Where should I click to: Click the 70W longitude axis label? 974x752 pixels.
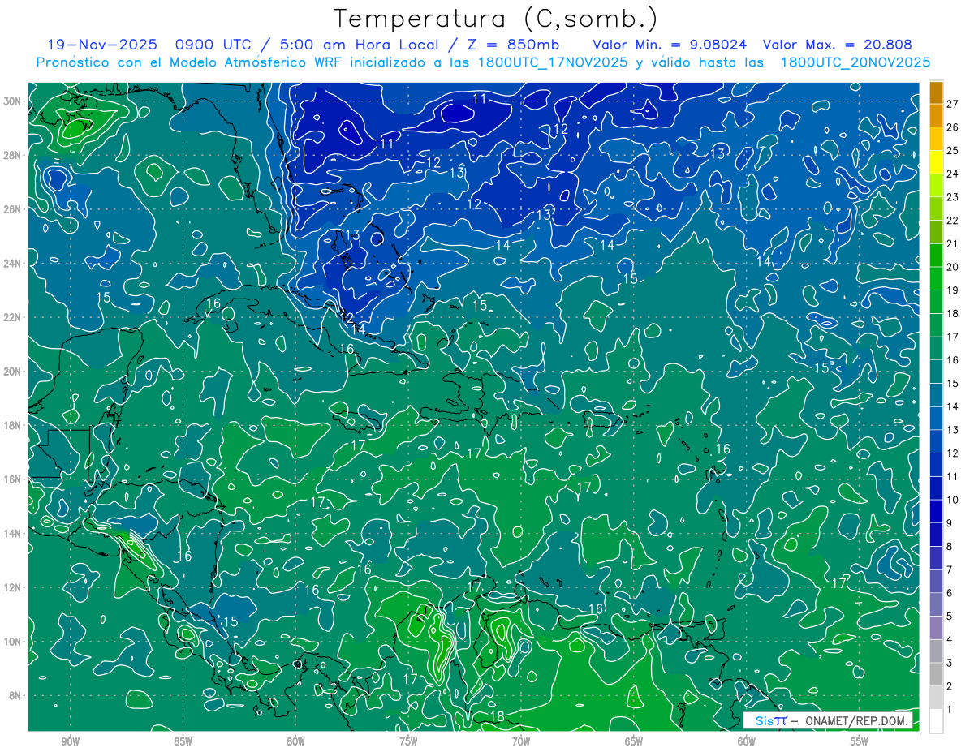(x=521, y=741)
